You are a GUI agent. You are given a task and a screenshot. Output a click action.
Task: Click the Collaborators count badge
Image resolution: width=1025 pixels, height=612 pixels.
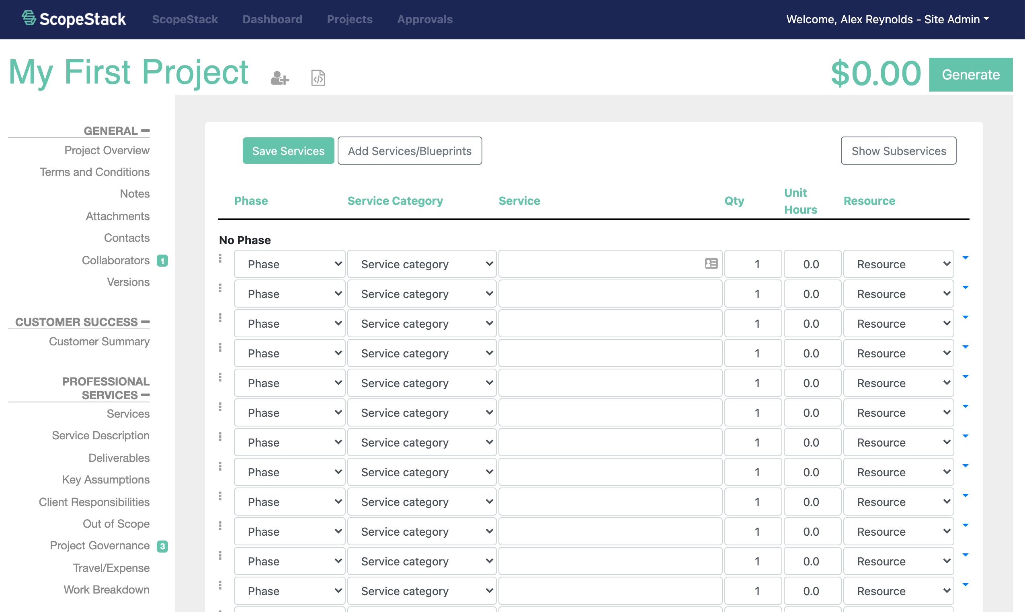click(162, 261)
